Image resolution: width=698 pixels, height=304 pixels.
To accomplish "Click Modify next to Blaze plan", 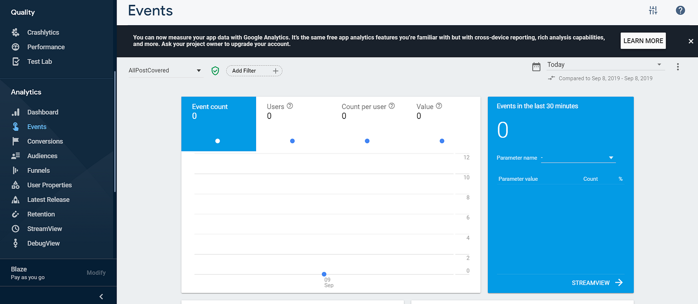I will 96,273.
